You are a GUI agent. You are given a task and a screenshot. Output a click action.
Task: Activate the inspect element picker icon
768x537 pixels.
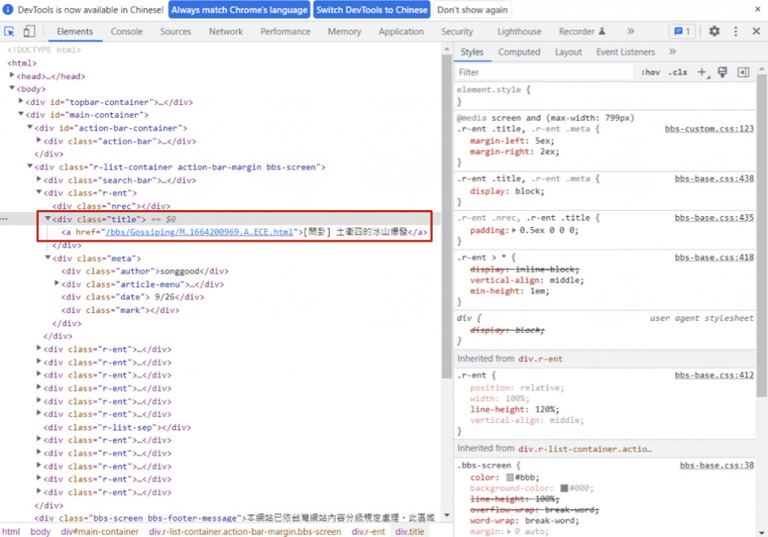pos(9,31)
